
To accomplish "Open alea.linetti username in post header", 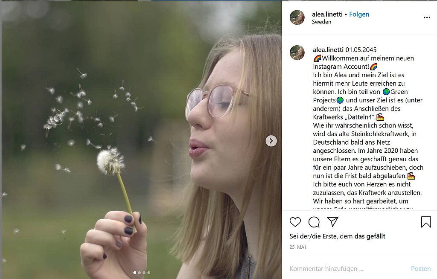I will [x=327, y=14].
